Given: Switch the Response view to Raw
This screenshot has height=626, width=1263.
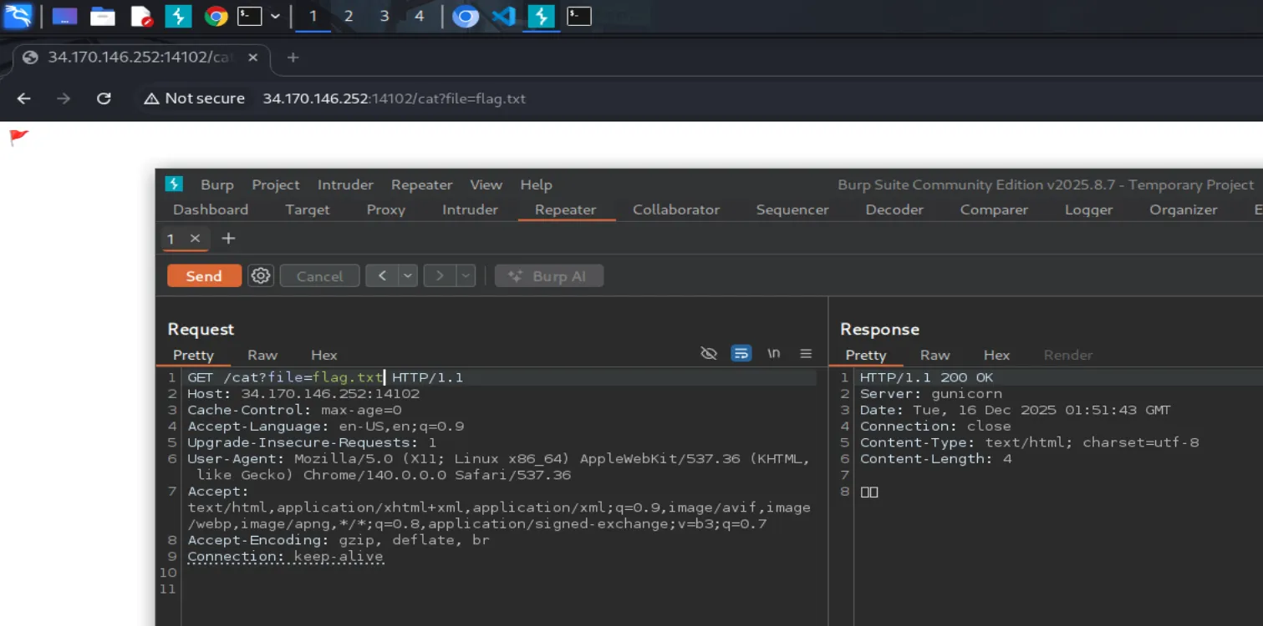Looking at the screenshot, I should point(935,355).
